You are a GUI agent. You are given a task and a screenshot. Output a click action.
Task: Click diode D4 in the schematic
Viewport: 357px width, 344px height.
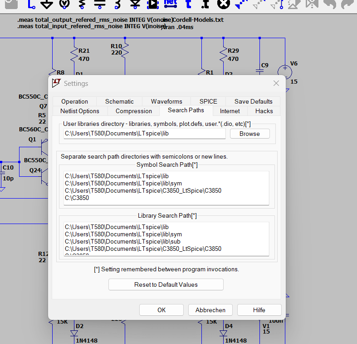[223, 334]
